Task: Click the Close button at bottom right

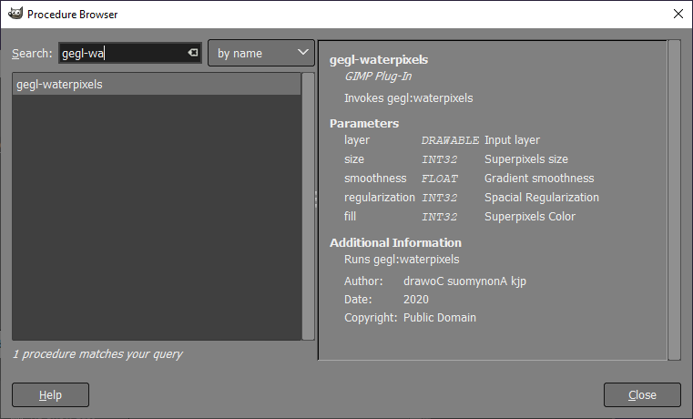Action: (x=642, y=394)
